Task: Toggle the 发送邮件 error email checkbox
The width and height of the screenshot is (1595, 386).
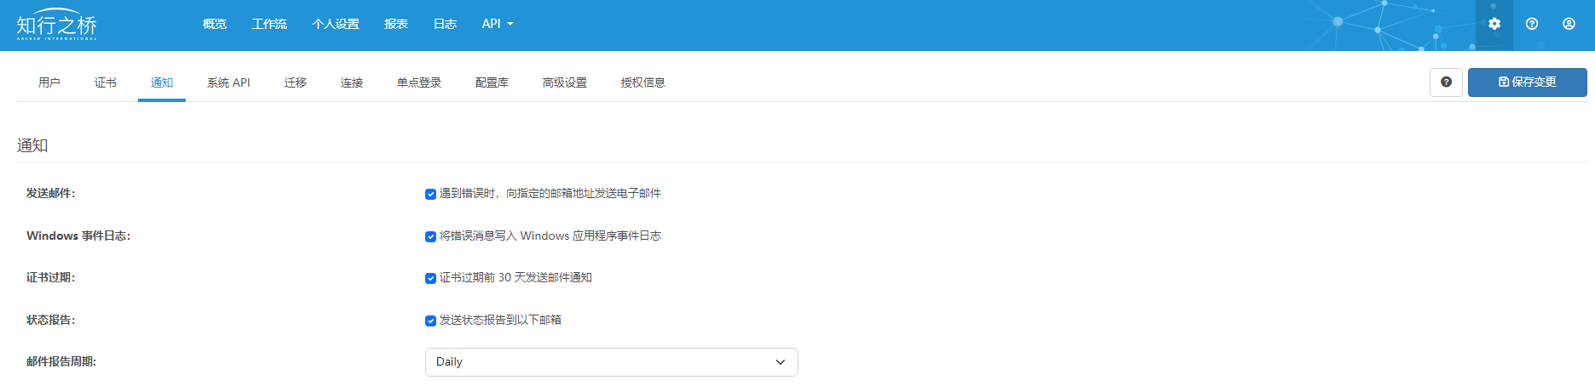Action: [x=430, y=194]
